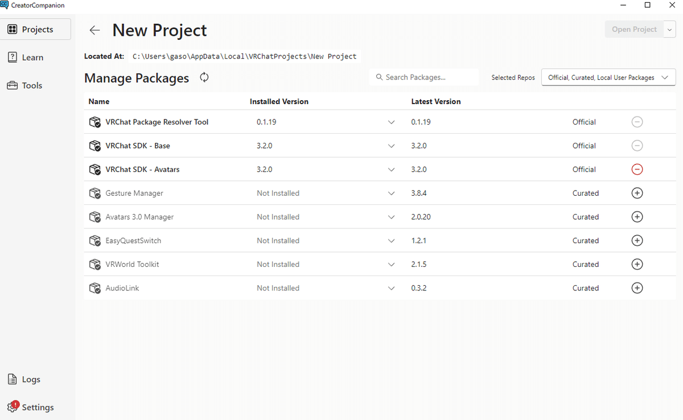This screenshot has width=683, height=420.
Task: Click the box icon beside VRWorld Toolkit
Action: pos(95,265)
